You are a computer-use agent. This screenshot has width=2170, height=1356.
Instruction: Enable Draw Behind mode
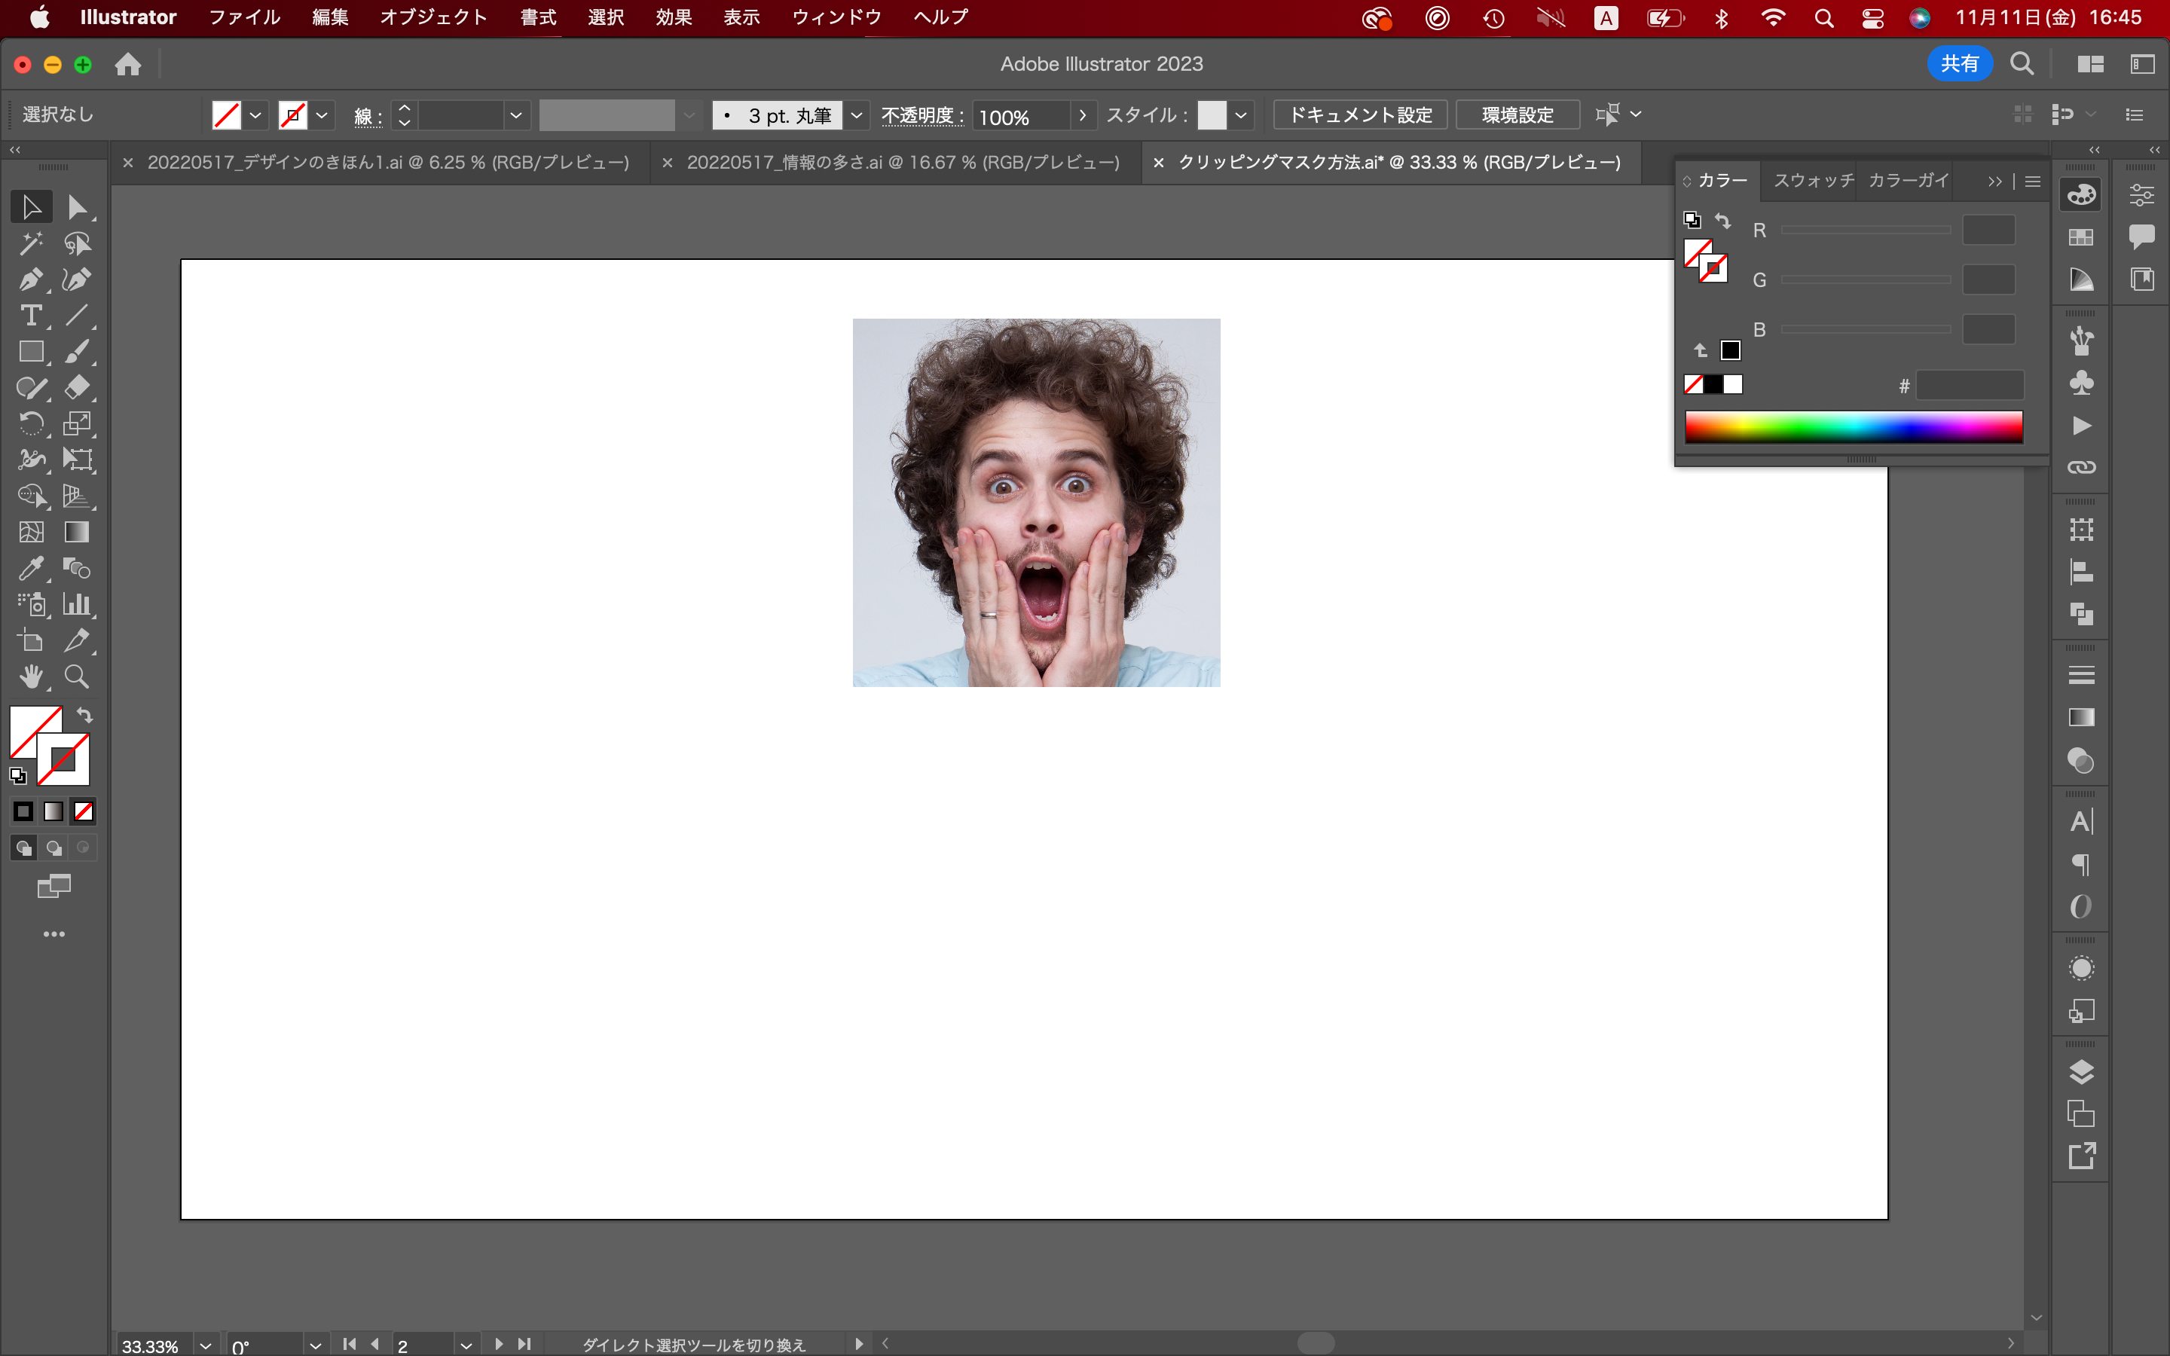[x=53, y=847]
